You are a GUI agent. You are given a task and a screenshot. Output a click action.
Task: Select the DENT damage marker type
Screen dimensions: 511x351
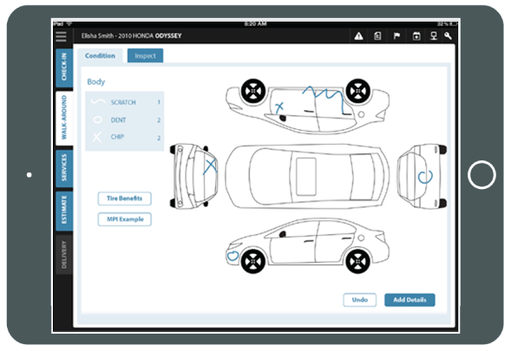(x=124, y=120)
